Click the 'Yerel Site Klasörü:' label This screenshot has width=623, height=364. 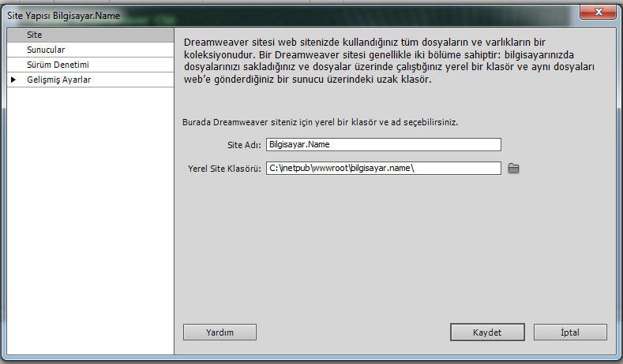tap(224, 169)
